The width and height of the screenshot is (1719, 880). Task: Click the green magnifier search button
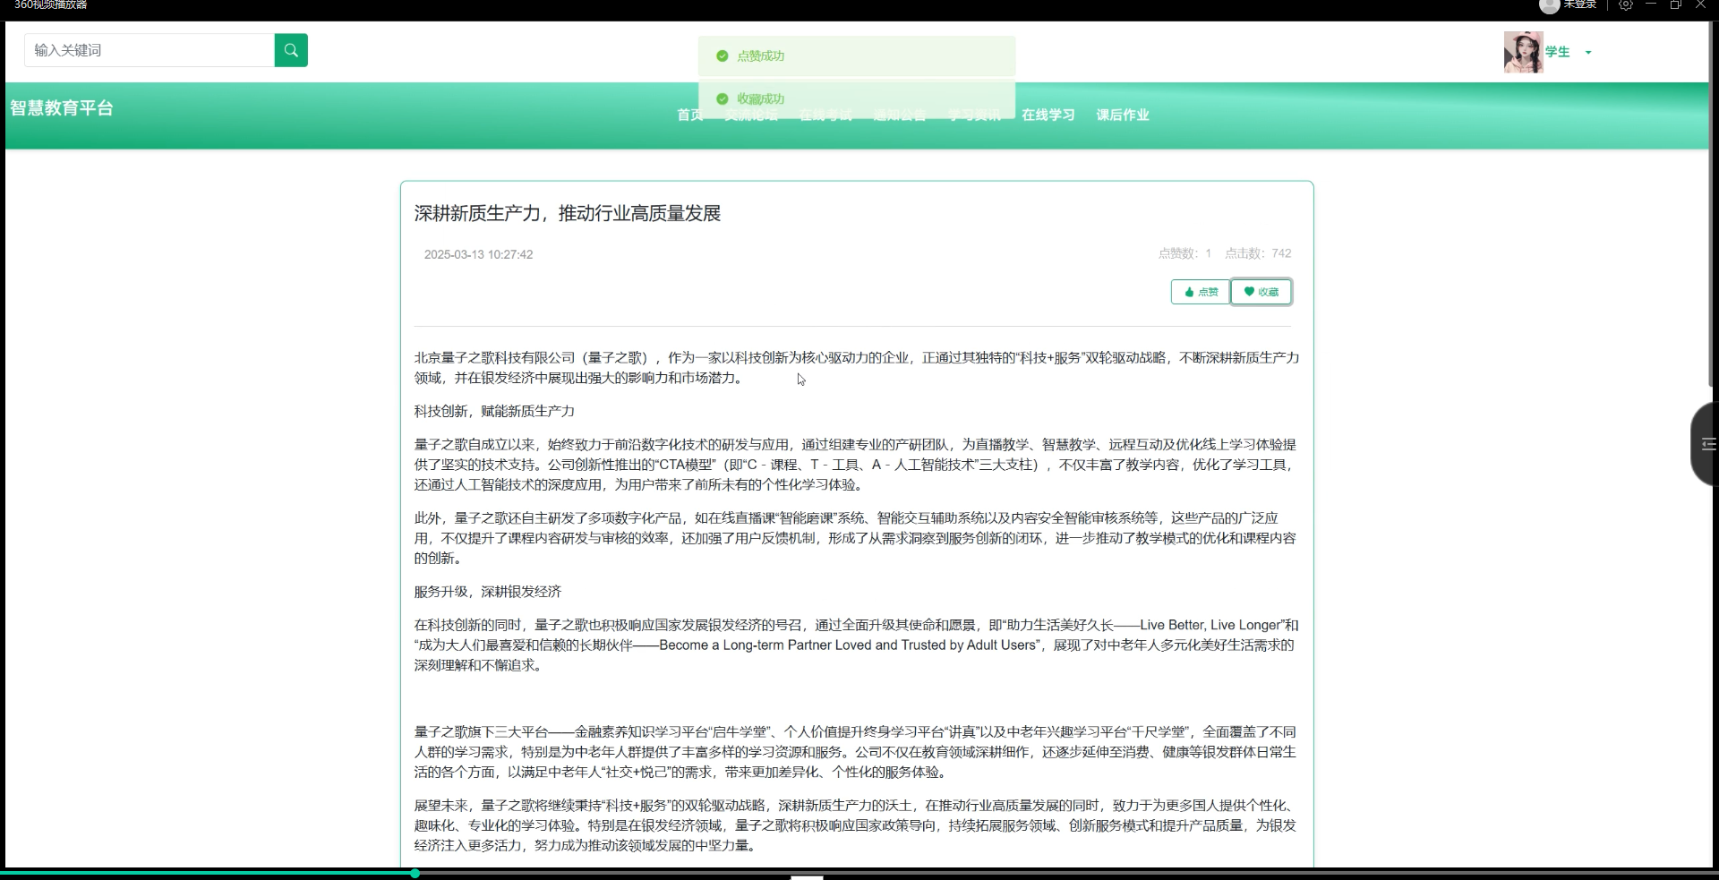[x=291, y=50]
